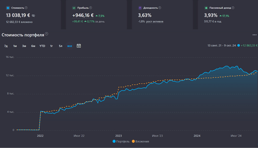Show the 1г period chart
Viewport: 258px width, 148px height.
(52, 46)
